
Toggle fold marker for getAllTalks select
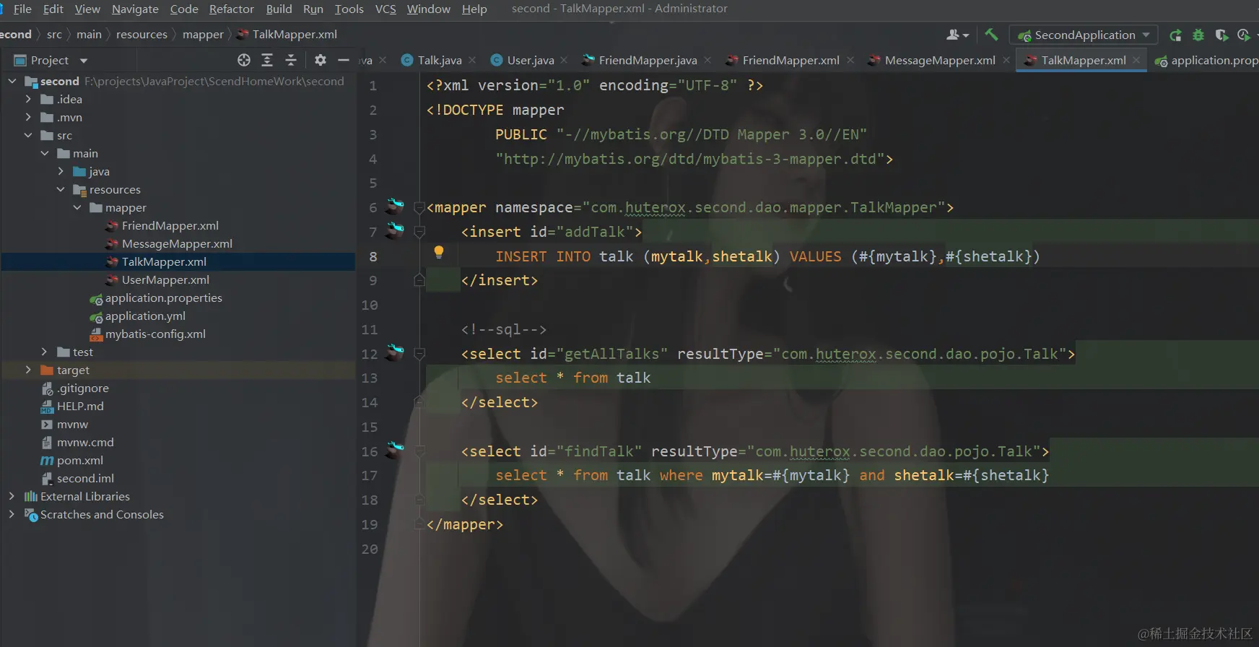pyautogui.click(x=419, y=354)
